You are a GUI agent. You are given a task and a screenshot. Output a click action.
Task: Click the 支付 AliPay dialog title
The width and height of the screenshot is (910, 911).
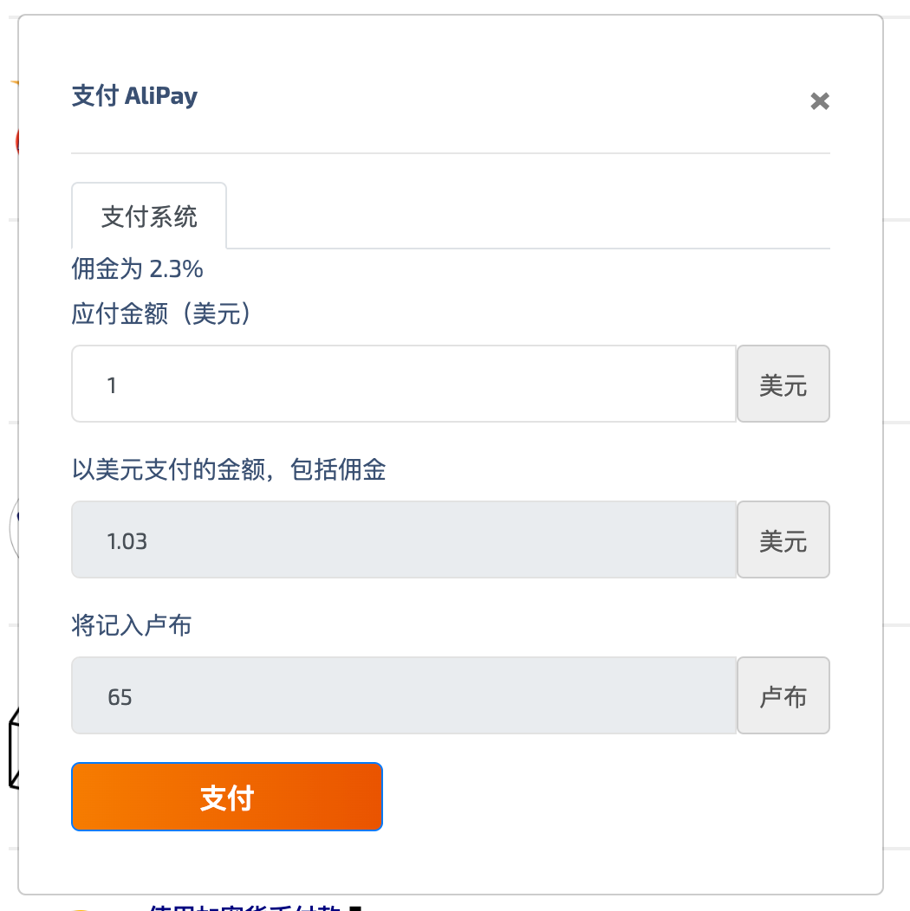134,95
